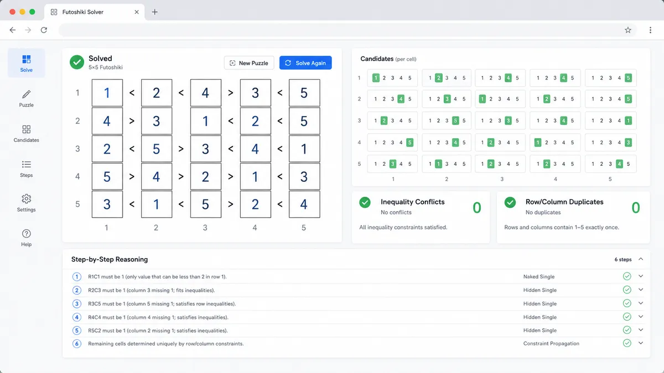Screen dimensions: 664x373
Task: Open Help question mark item
Action: click(27, 238)
